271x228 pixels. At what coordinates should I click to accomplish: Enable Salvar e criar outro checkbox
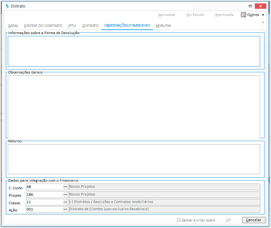(x=179, y=220)
